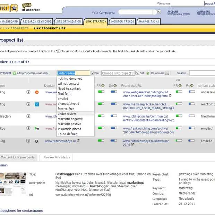Click the Choose linkprospect type combo box
This screenshot has height=215, width=215.
(x=118, y=73)
